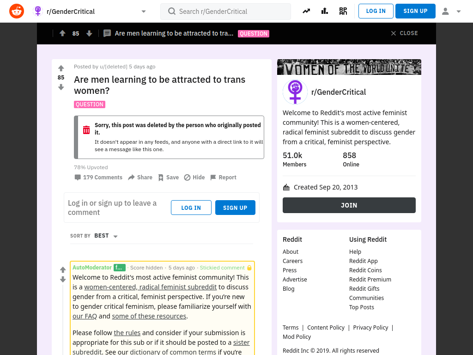The height and width of the screenshot is (355, 473).
Task: Open the Press footer link
Action: (290, 270)
